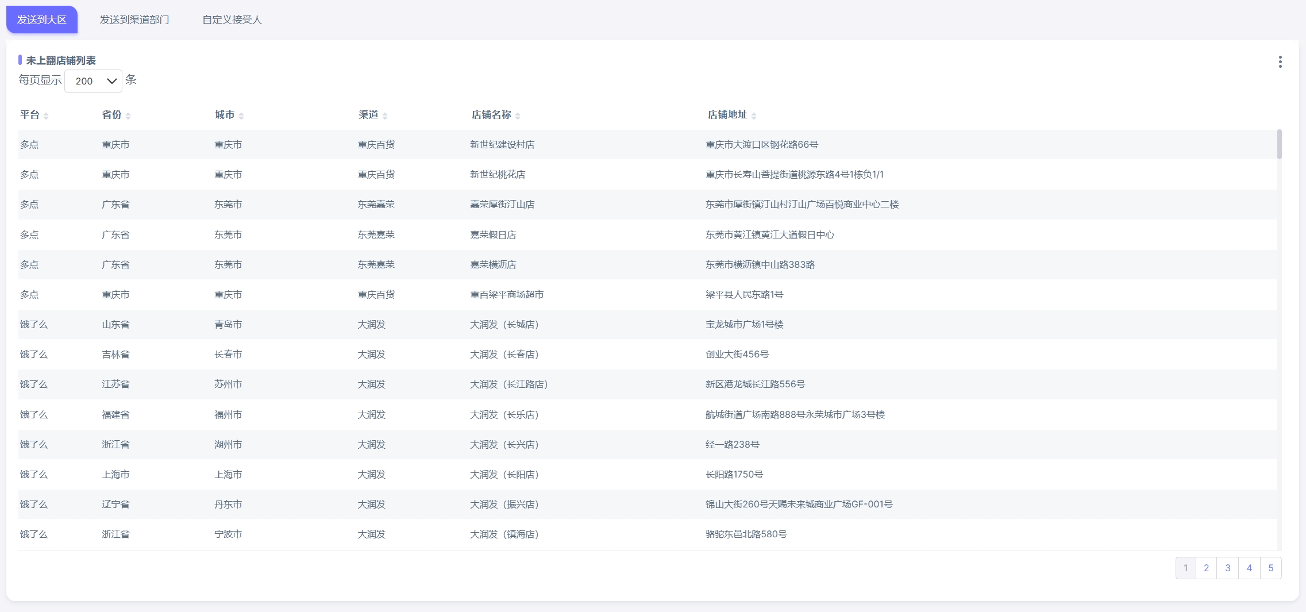1306x612 pixels.
Task: Click the table's vertical scrollbar thumb
Action: point(1279,144)
